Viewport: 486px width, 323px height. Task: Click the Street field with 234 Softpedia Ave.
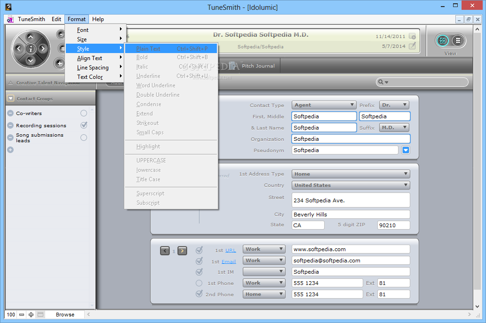tap(351, 200)
